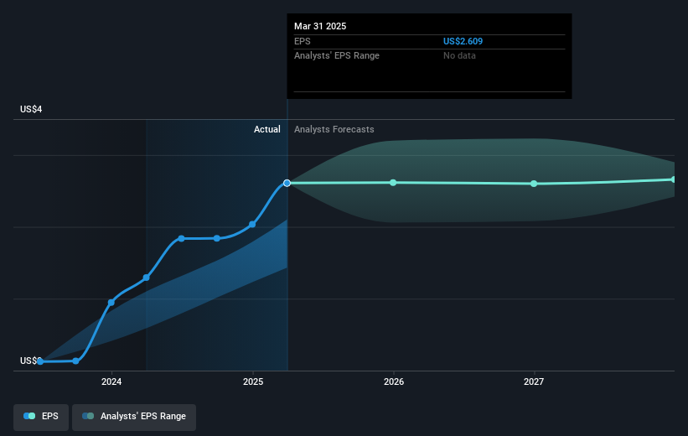688x436 pixels.
Task: Click the EPS legend color icon
Action: pos(29,416)
